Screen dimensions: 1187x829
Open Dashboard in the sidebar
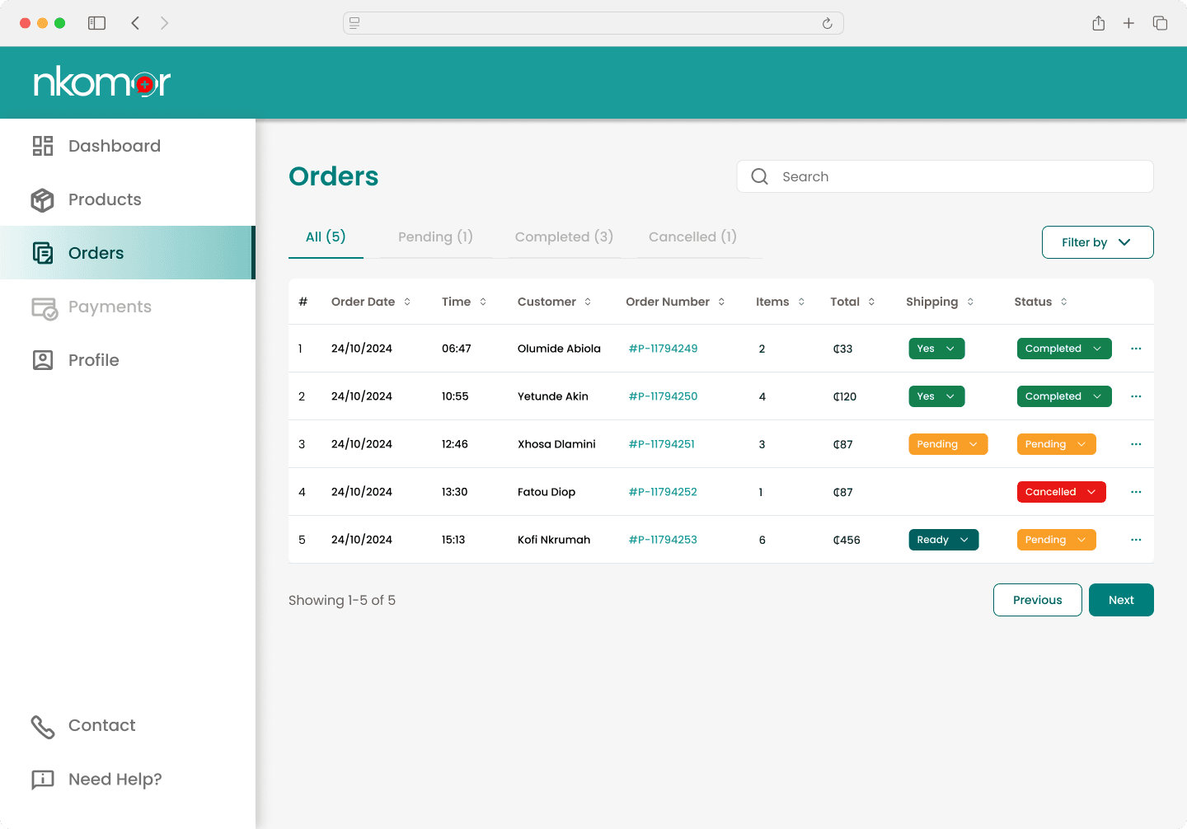128,146
